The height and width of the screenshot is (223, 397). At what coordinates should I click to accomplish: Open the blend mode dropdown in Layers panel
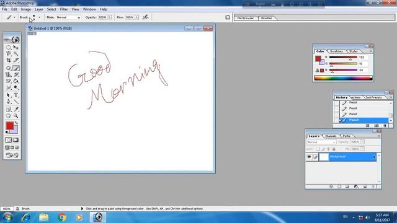pyautogui.click(x=321, y=142)
